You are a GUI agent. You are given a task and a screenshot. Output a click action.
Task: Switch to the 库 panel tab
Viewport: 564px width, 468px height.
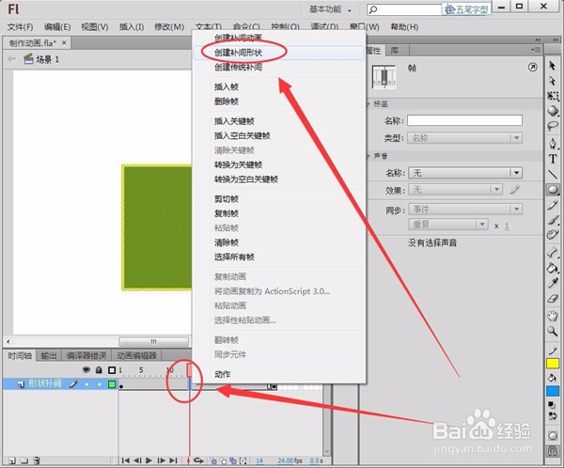click(x=395, y=51)
